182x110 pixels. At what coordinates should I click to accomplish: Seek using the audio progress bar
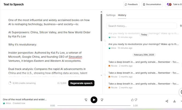(94, 105)
